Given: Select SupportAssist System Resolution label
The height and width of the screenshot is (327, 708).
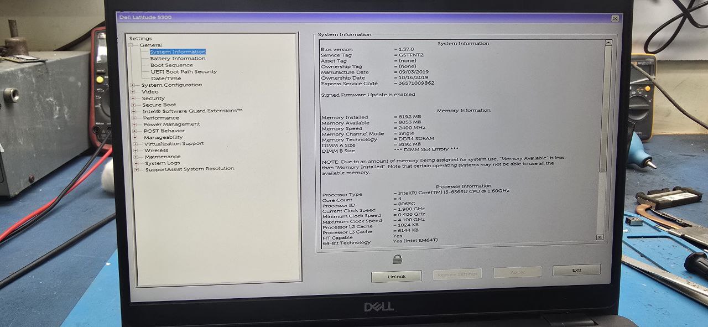Looking at the screenshot, I should coord(190,169).
